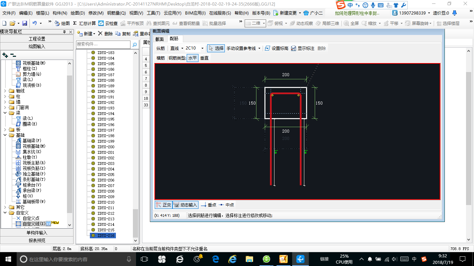Pin the 模块导航栏 panel
The image size is (474, 266).
point(65,32)
